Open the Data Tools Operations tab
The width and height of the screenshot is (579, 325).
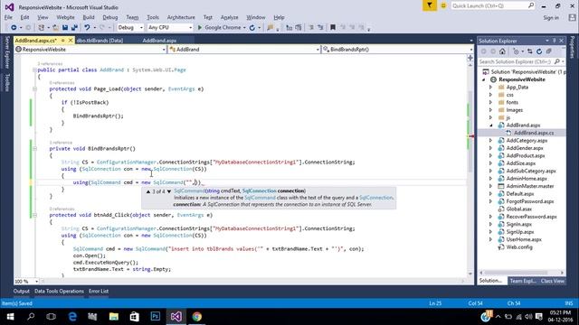[x=59, y=291]
